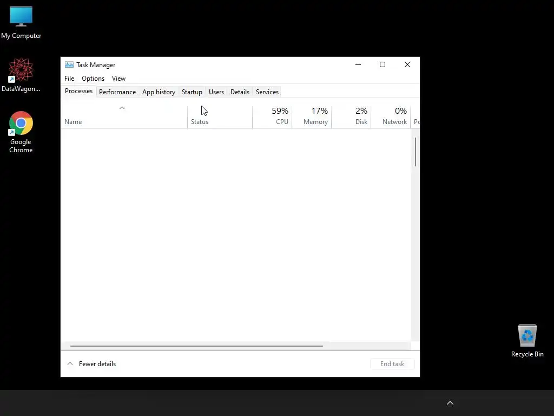Open the View menu

[x=118, y=79]
